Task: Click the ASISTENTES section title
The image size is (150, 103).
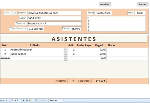Action: click(x=74, y=39)
